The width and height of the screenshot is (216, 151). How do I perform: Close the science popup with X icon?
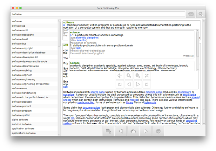click(x=147, y=76)
